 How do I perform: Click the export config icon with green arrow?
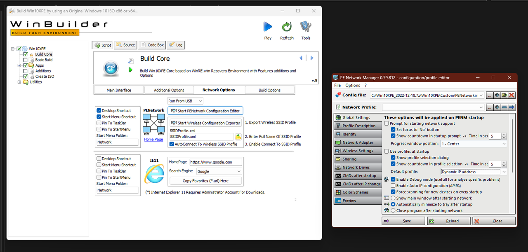(x=504, y=95)
